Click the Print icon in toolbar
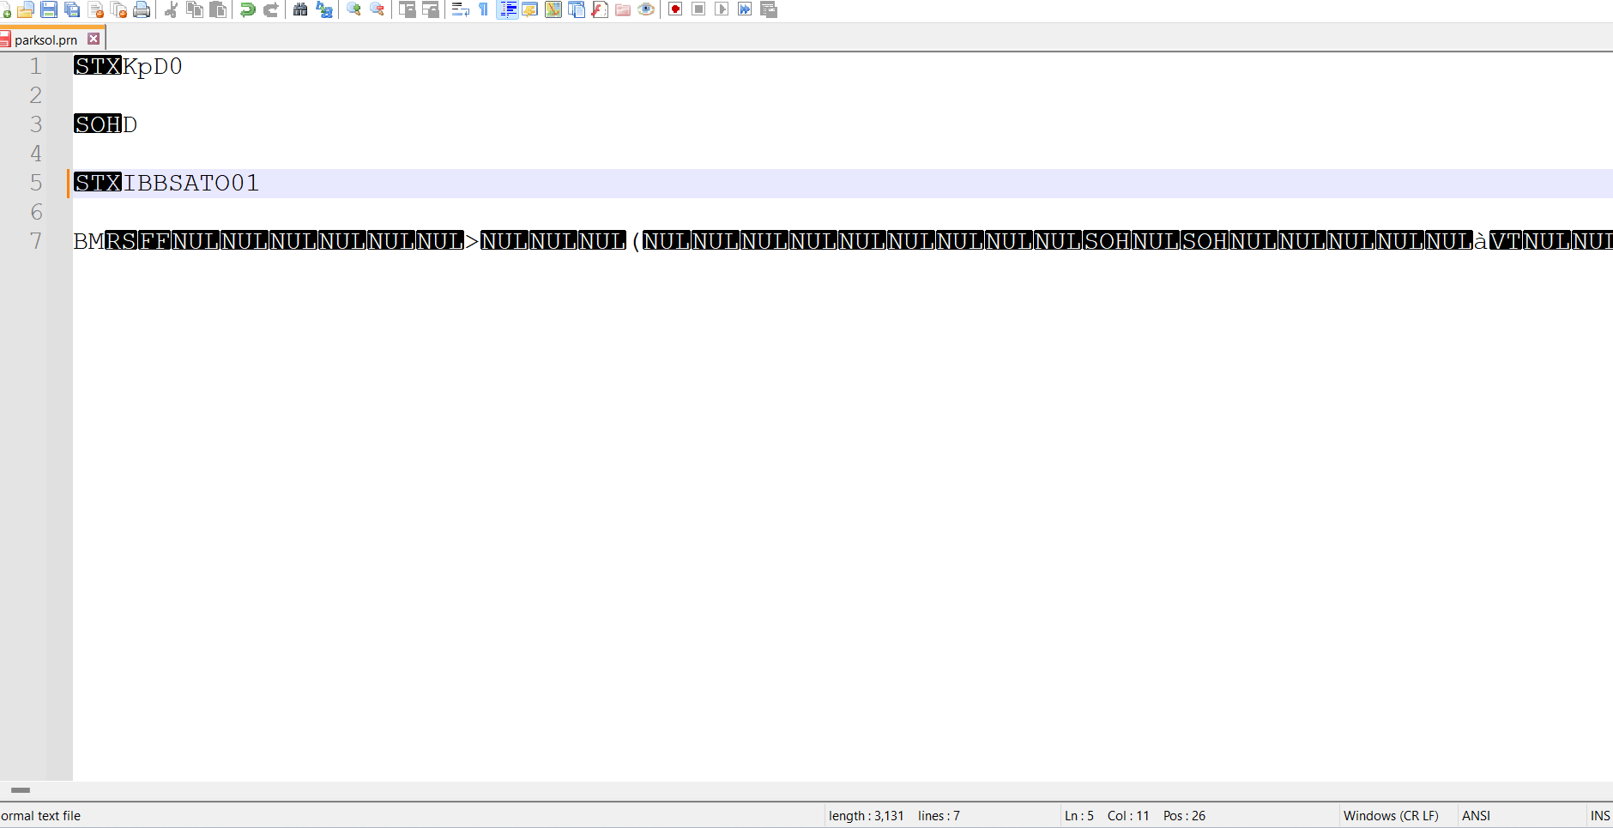Viewport: 1613px width, 828px height. (x=142, y=9)
